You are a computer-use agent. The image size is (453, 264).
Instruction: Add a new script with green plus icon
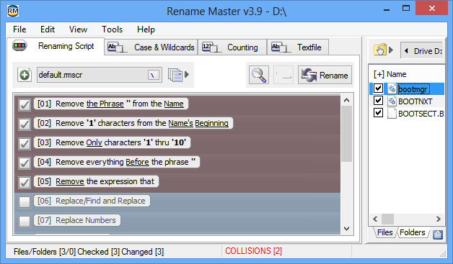[25, 75]
